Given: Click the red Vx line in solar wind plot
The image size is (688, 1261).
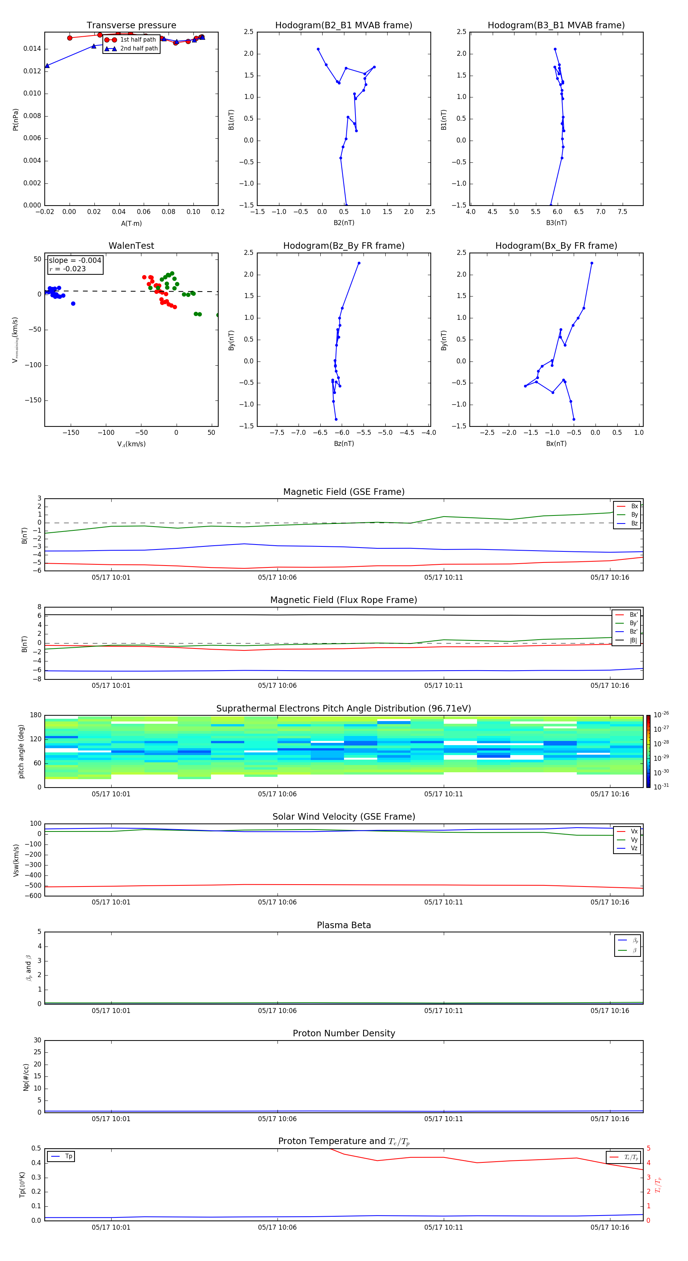Looking at the screenshot, I should 344,885.
